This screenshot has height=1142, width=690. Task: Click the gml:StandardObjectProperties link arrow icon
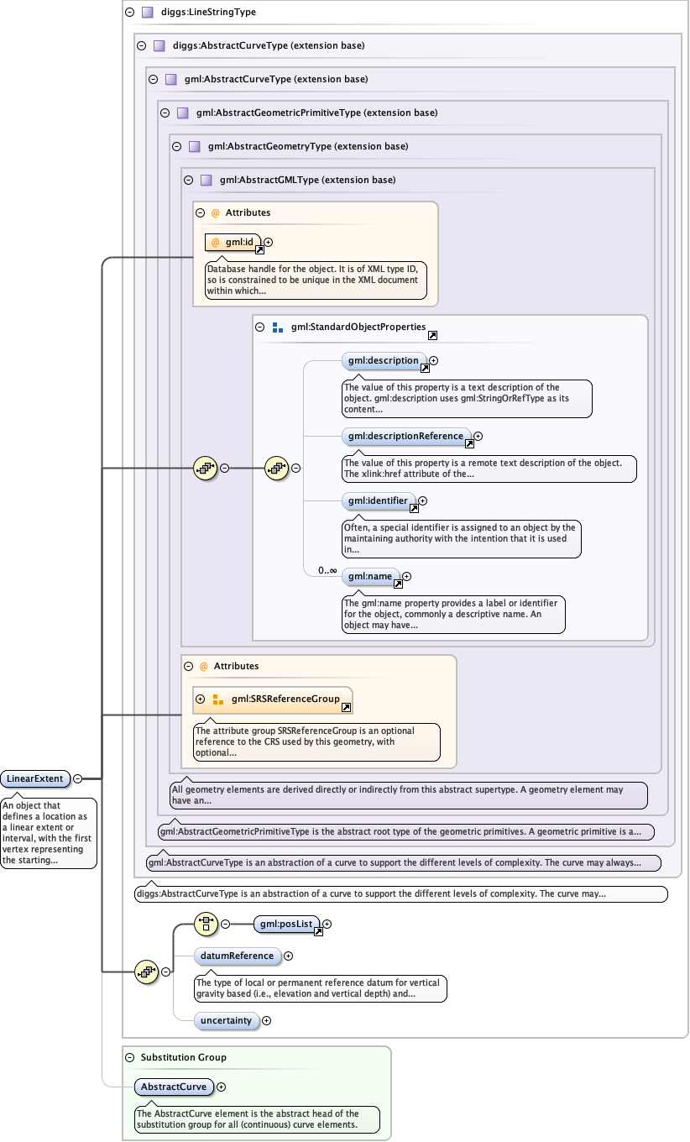[432, 335]
